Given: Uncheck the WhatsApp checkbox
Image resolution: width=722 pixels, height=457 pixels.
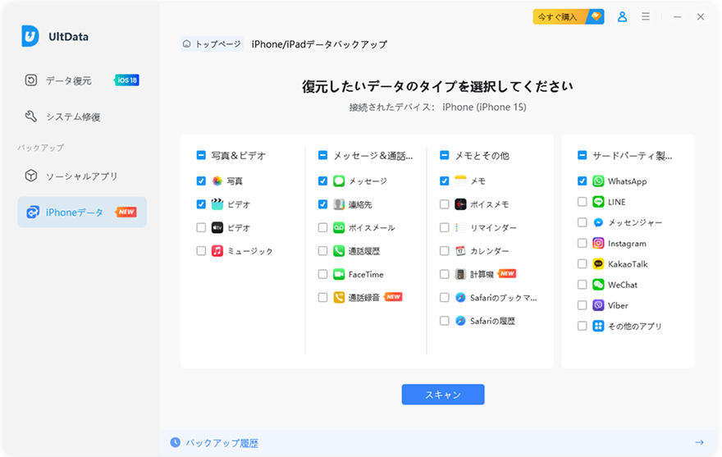Looking at the screenshot, I should point(582,181).
